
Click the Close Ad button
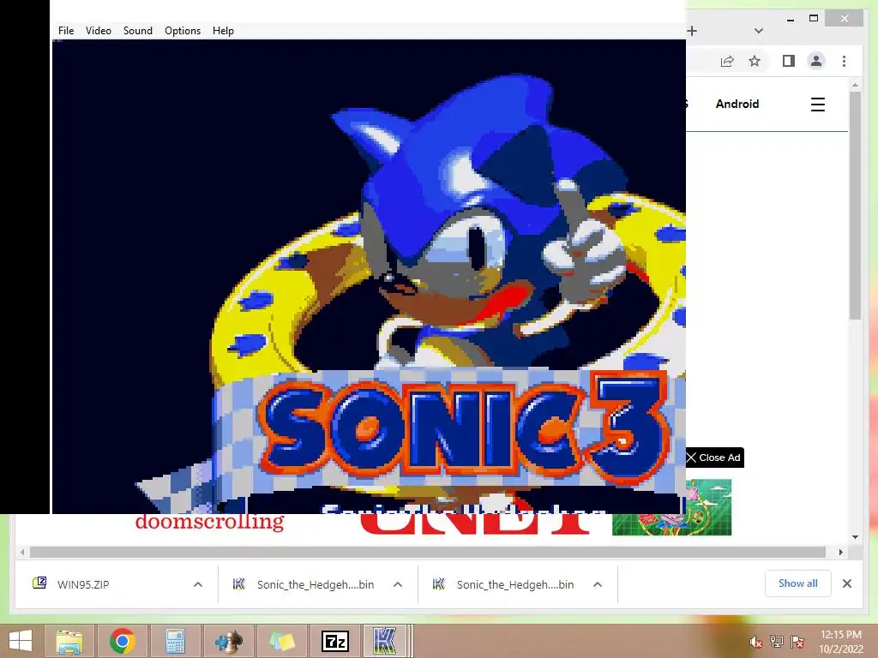pos(714,458)
